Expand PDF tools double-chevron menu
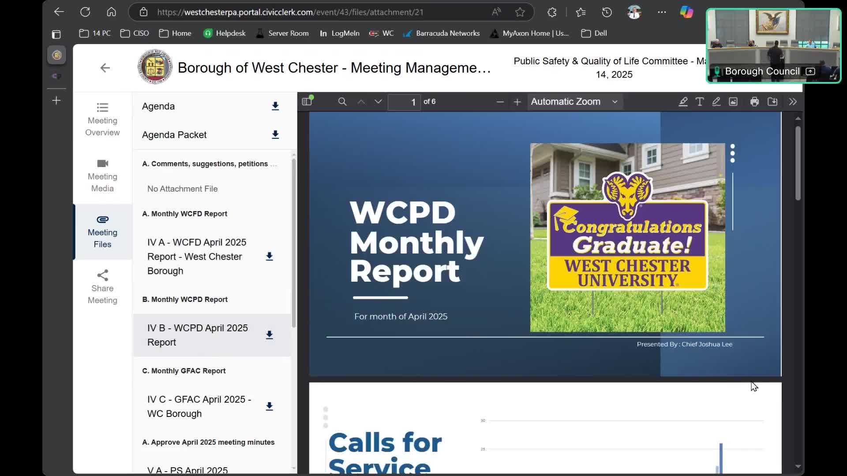This screenshot has width=847, height=476. click(x=793, y=102)
